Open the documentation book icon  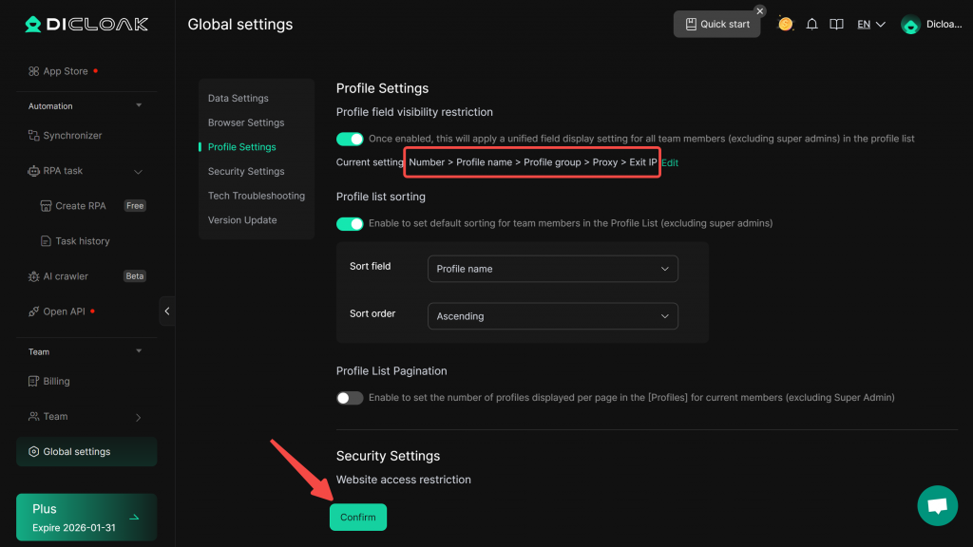pyautogui.click(x=836, y=25)
